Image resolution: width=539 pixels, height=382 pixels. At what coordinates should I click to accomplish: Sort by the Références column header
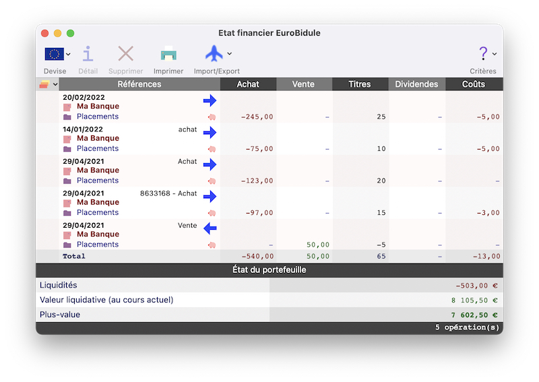click(139, 84)
